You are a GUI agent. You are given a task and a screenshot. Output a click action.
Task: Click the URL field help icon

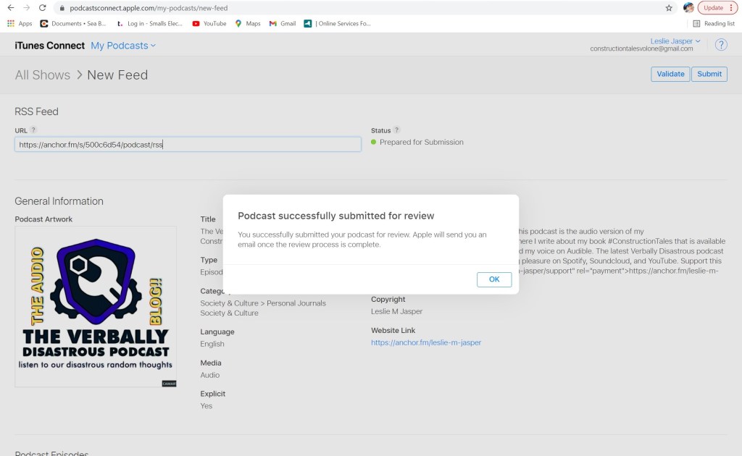pos(33,130)
